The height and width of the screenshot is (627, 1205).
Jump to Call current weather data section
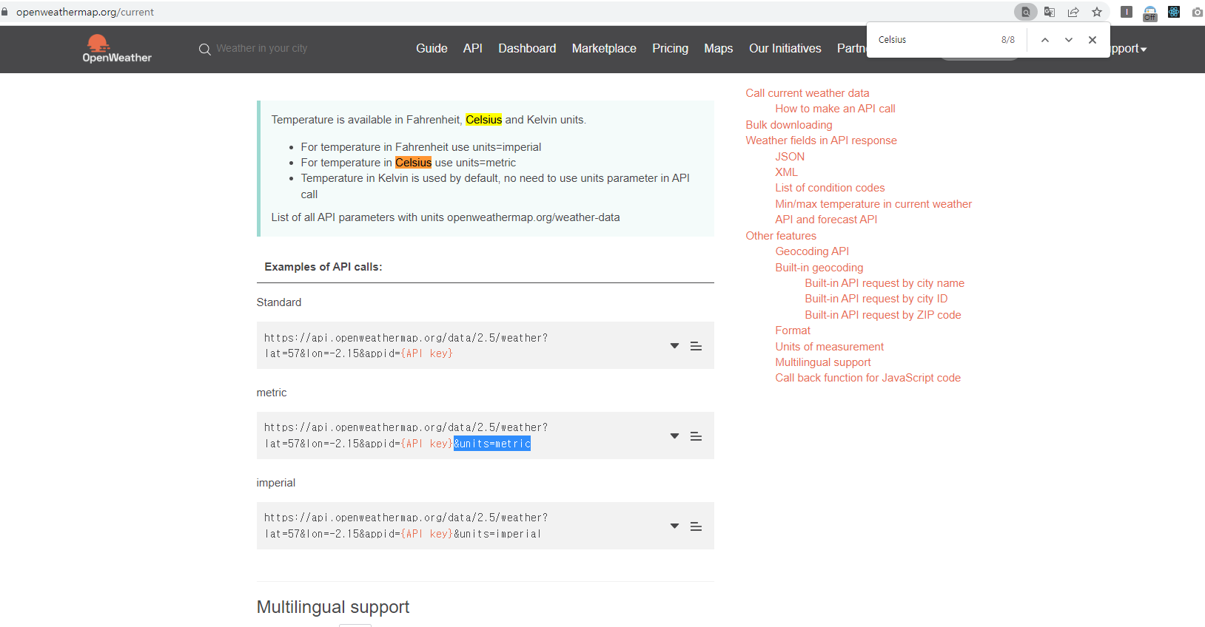[808, 93]
